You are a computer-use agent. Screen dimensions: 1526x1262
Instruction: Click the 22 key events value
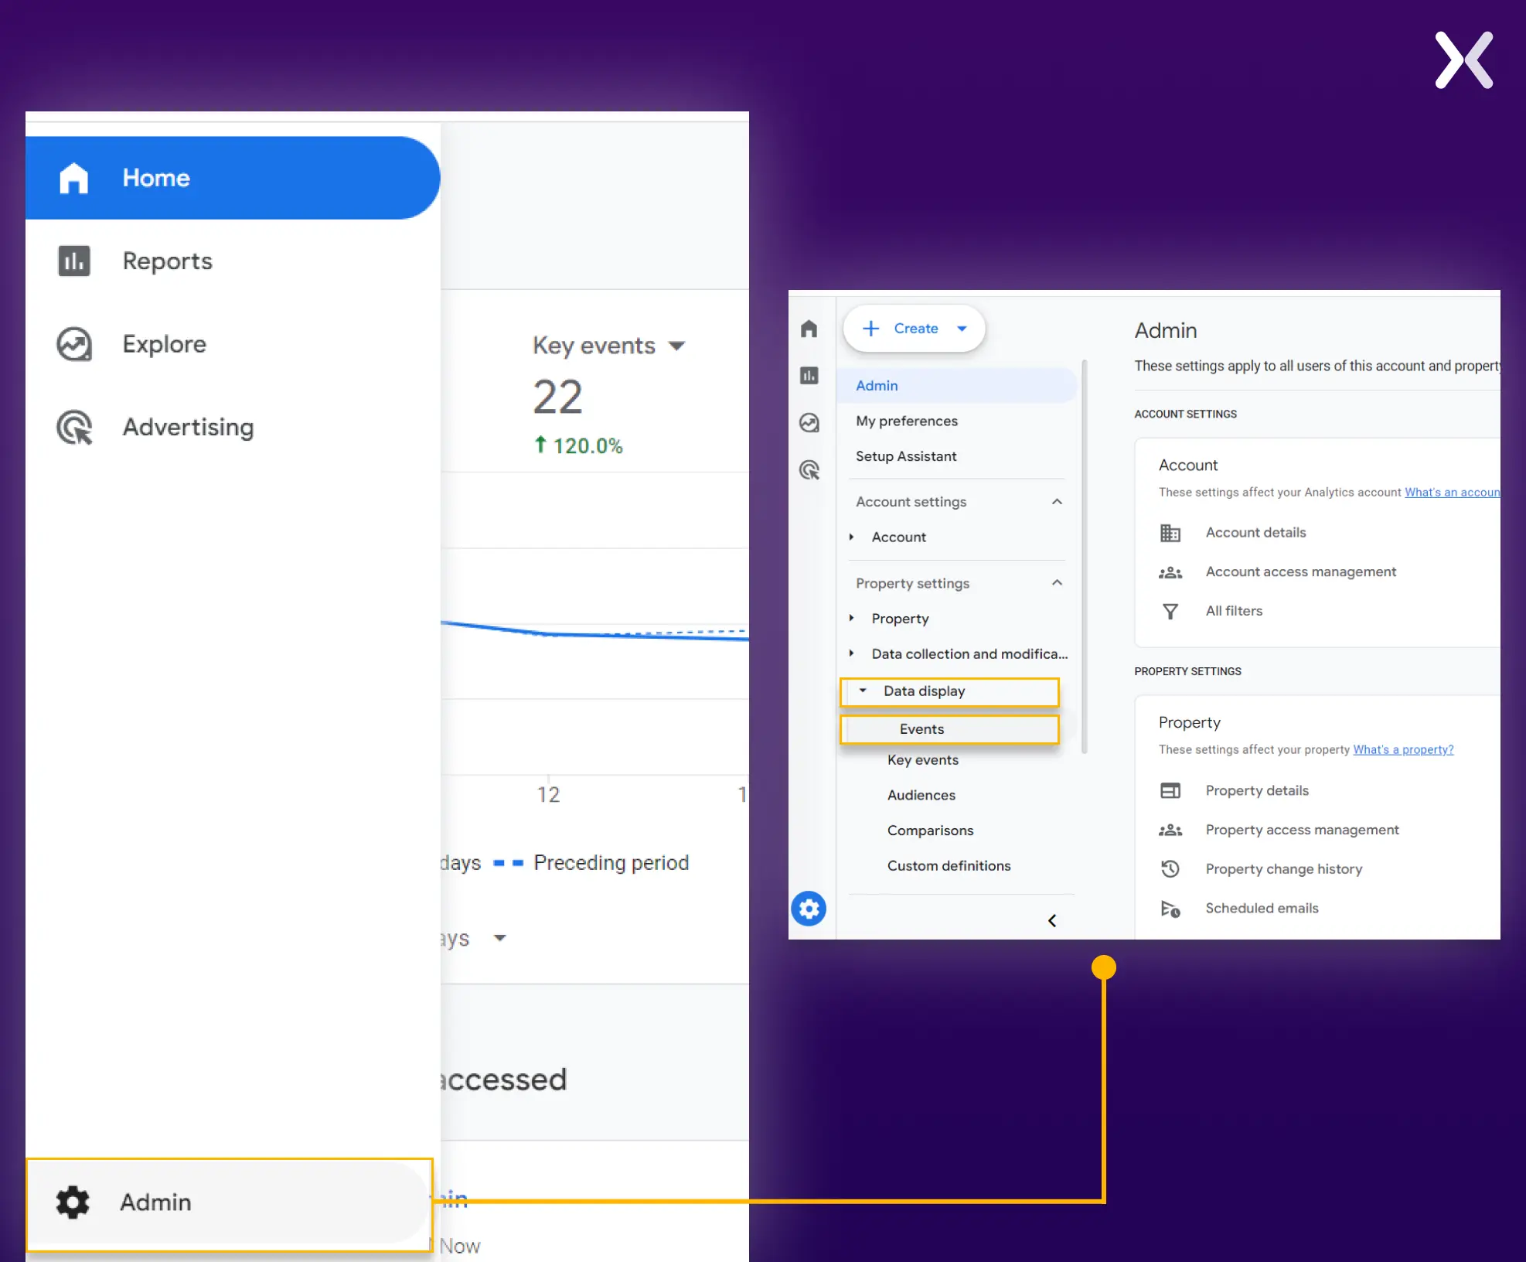click(x=557, y=397)
